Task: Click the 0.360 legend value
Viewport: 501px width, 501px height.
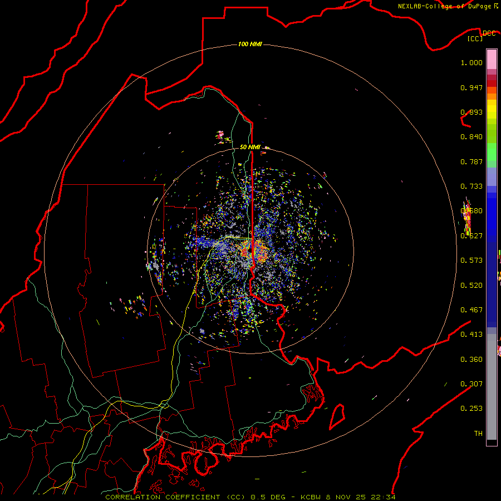Action: coord(471,360)
